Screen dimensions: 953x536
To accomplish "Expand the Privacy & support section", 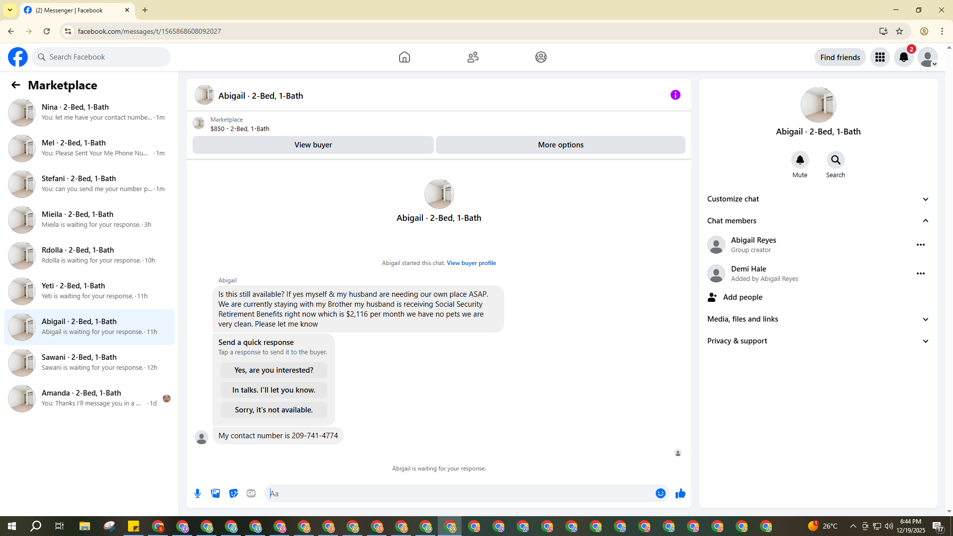I will click(818, 341).
